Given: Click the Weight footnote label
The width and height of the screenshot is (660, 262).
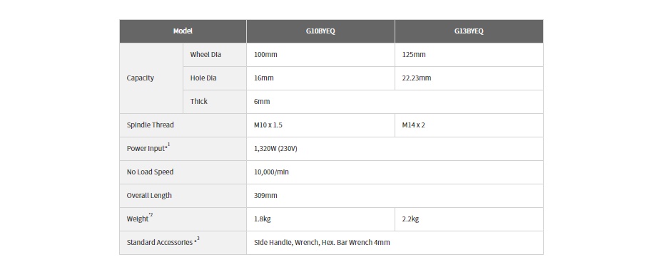Looking at the screenshot, I should [140, 219].
